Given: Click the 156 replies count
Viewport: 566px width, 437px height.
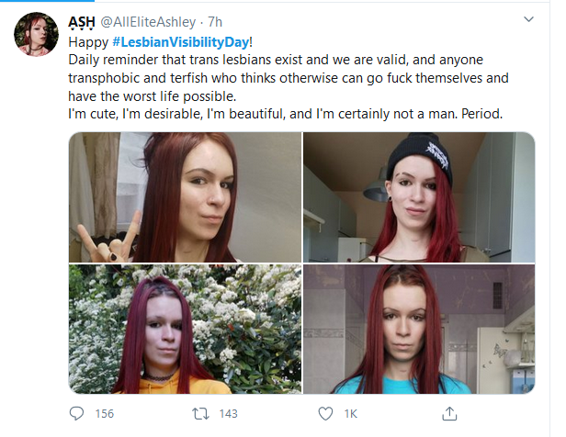Looking at the screenshot, I should coord(105,413).
